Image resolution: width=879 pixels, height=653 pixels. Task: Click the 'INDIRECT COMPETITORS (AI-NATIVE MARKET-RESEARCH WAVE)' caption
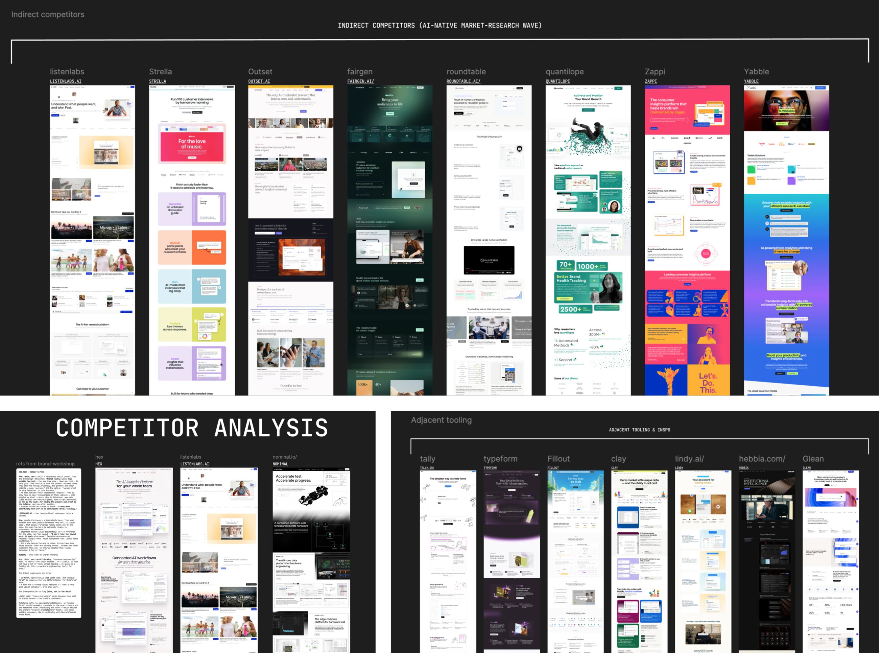point(440,25)
